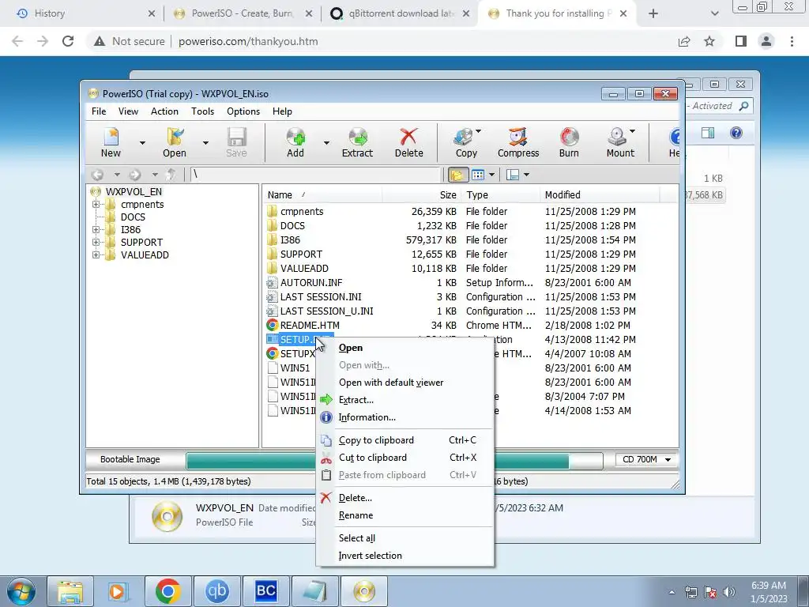The width and height of the screenshot is (809, 607).
Task: Open the Tools menu
Action: (202, 111)
